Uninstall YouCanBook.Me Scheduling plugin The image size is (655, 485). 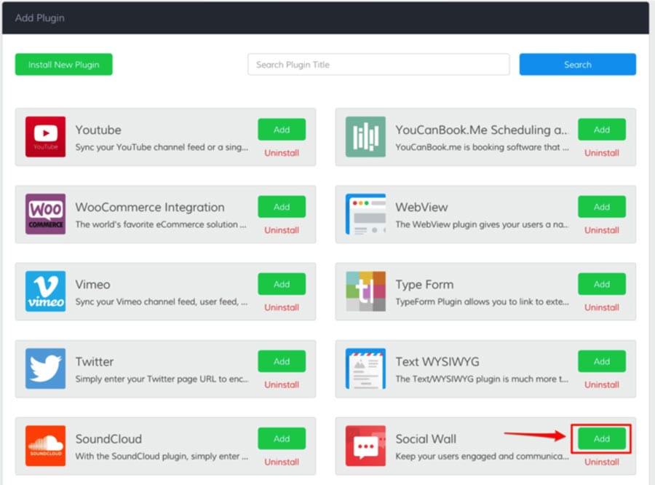click(x=602, y=153)
